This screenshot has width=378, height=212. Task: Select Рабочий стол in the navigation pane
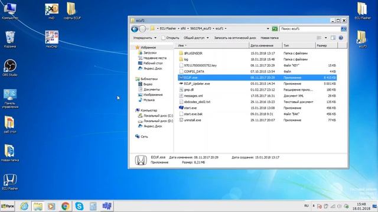(x=150, y=63)
